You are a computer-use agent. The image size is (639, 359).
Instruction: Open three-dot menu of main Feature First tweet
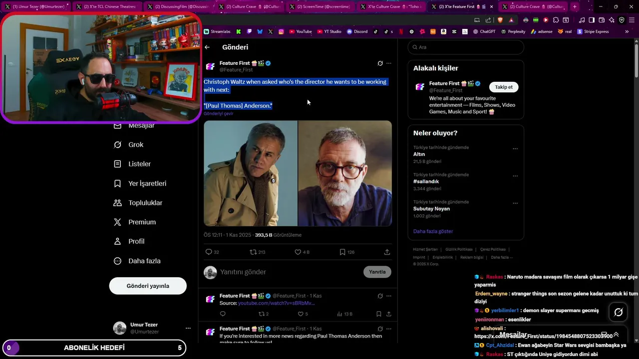click(x=389, y=63)
